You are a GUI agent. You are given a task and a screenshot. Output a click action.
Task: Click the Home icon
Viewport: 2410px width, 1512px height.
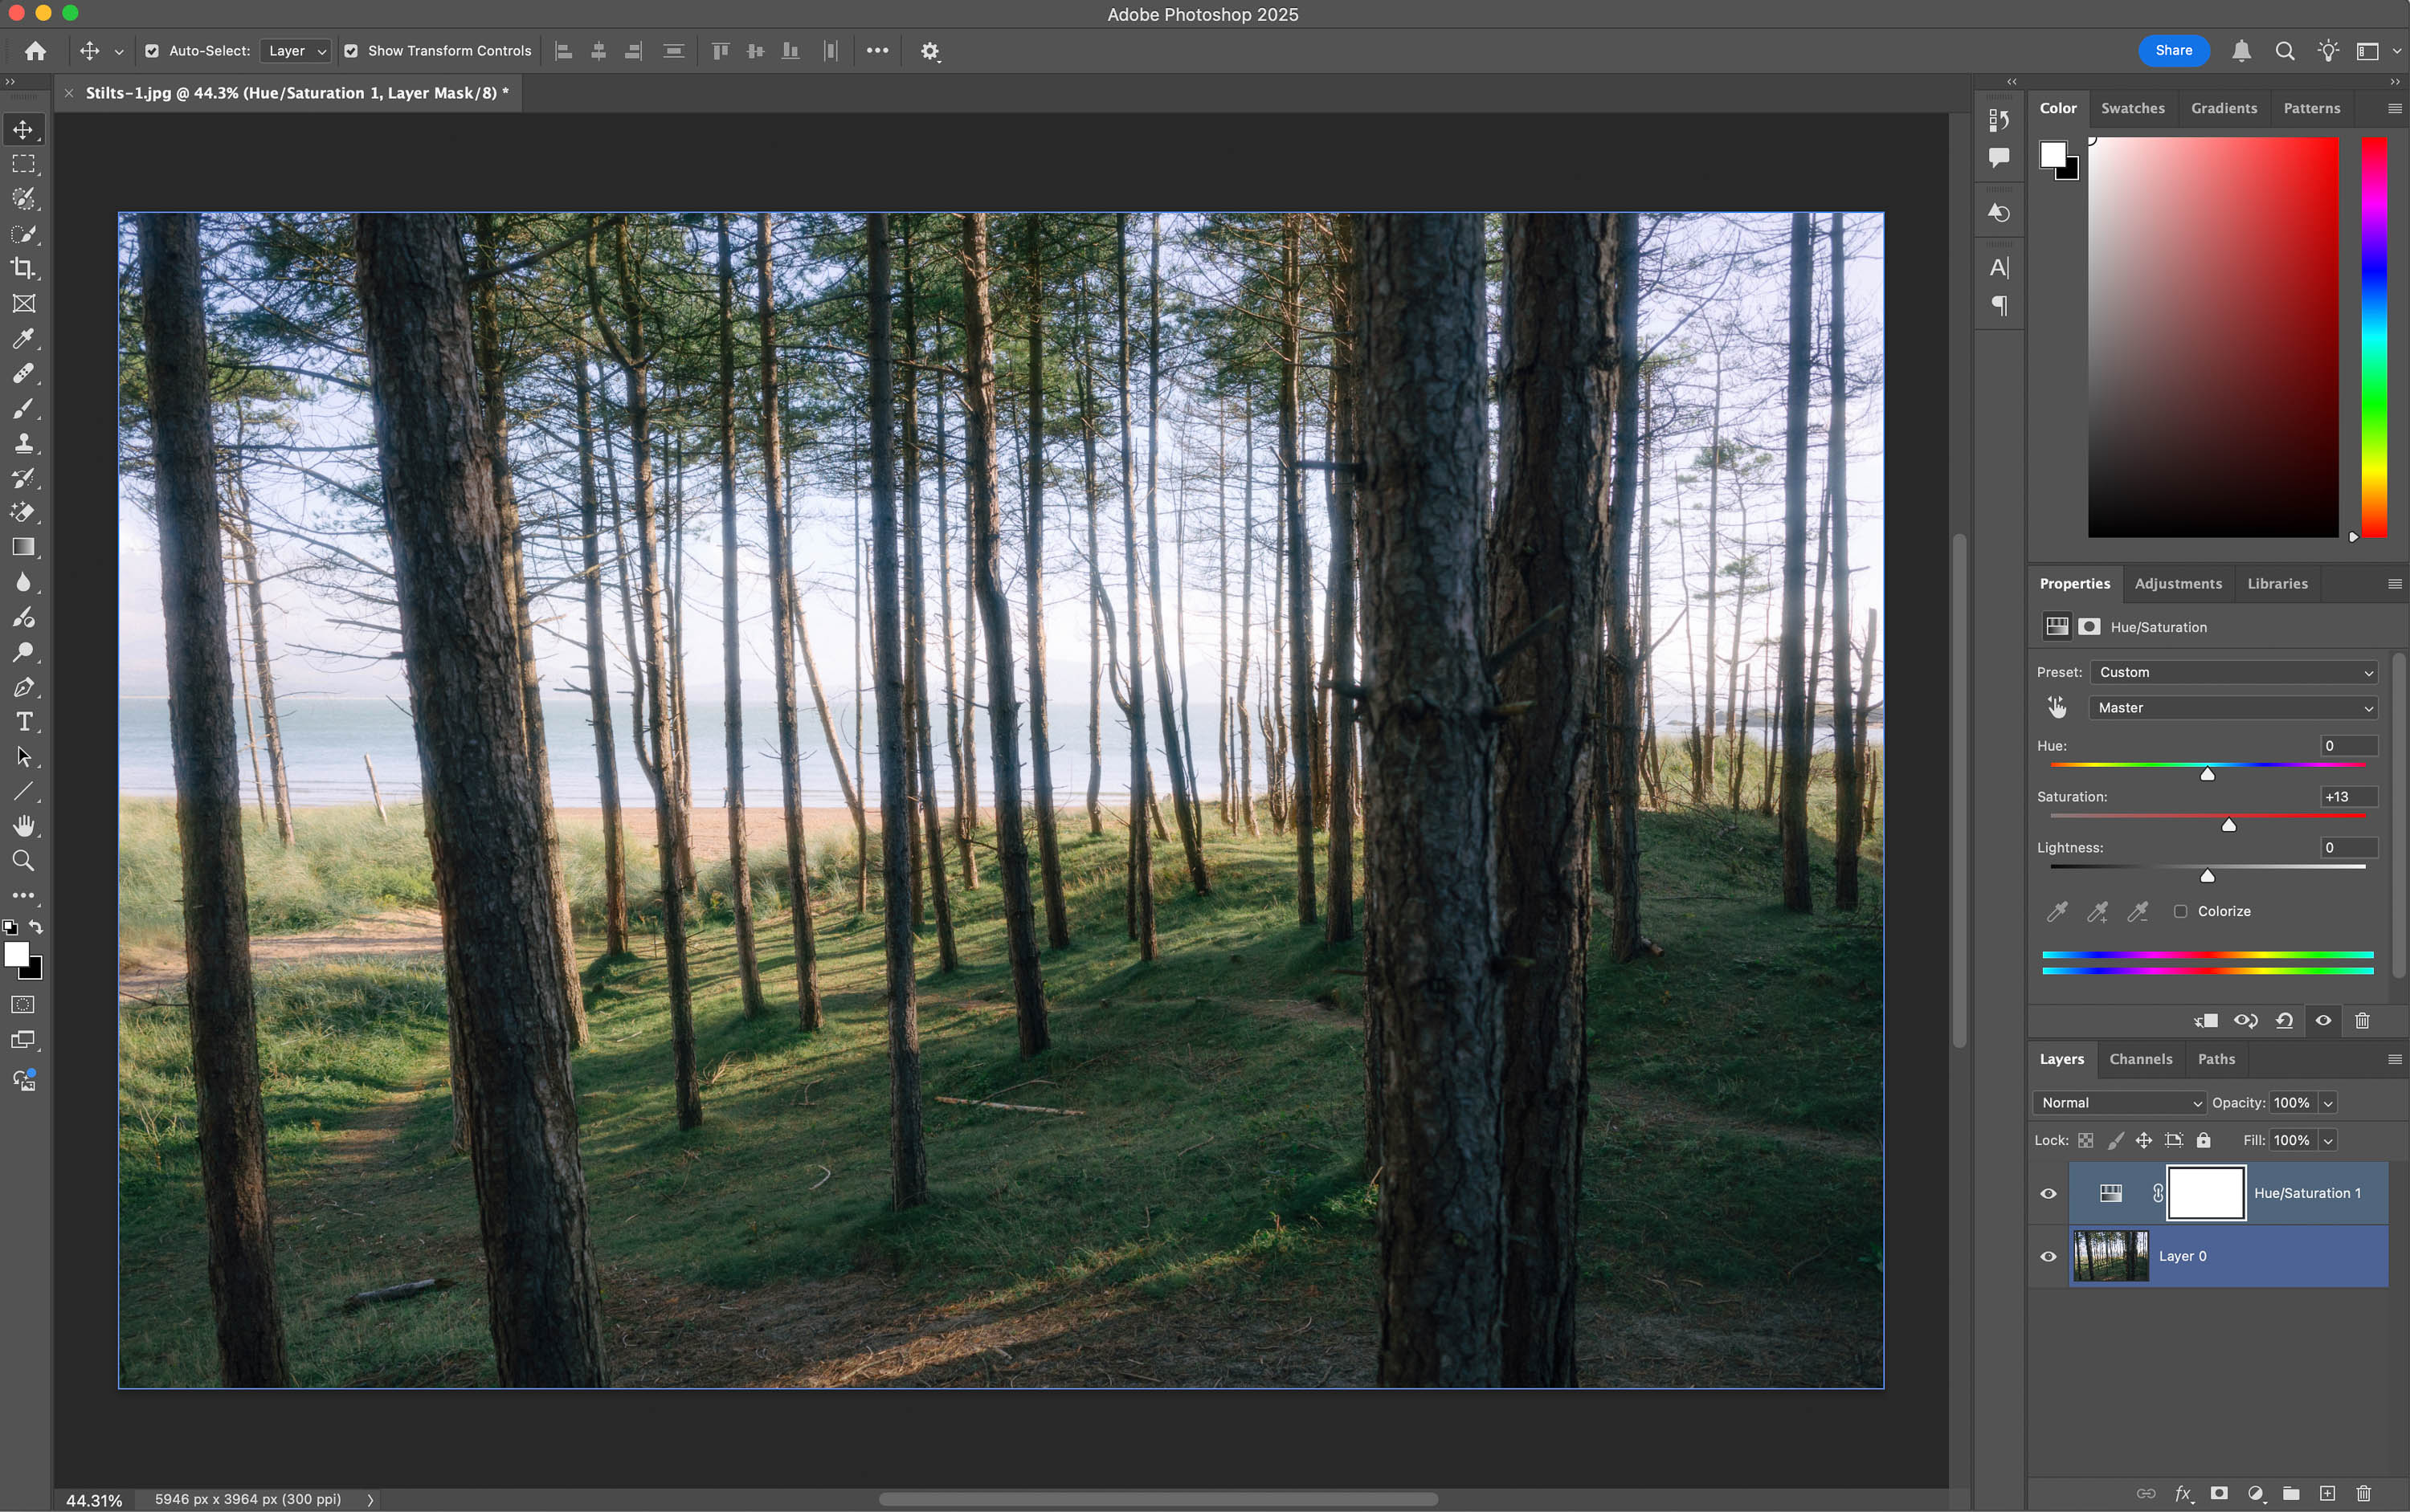[36, 51]
